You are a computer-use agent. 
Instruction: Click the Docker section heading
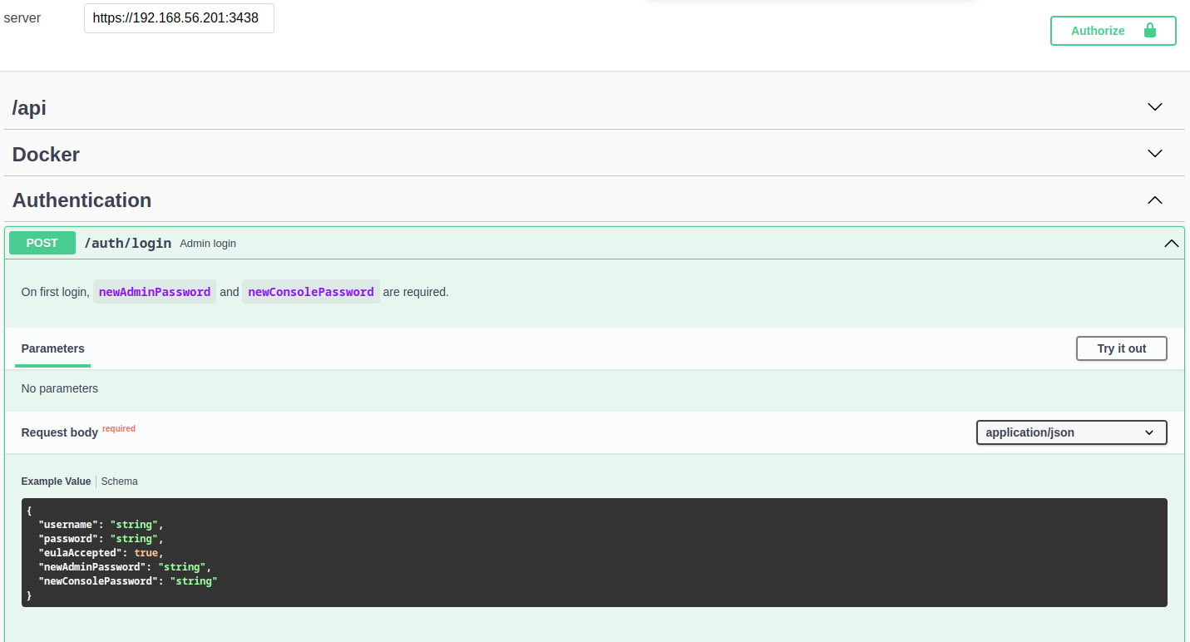[46, 155]
